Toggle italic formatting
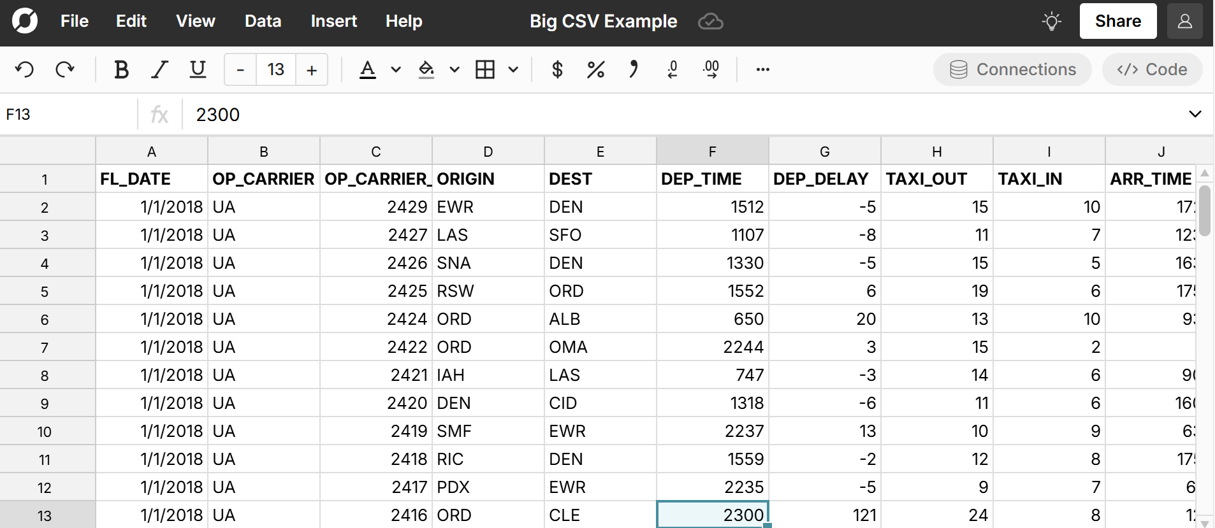 click(159, 69)
